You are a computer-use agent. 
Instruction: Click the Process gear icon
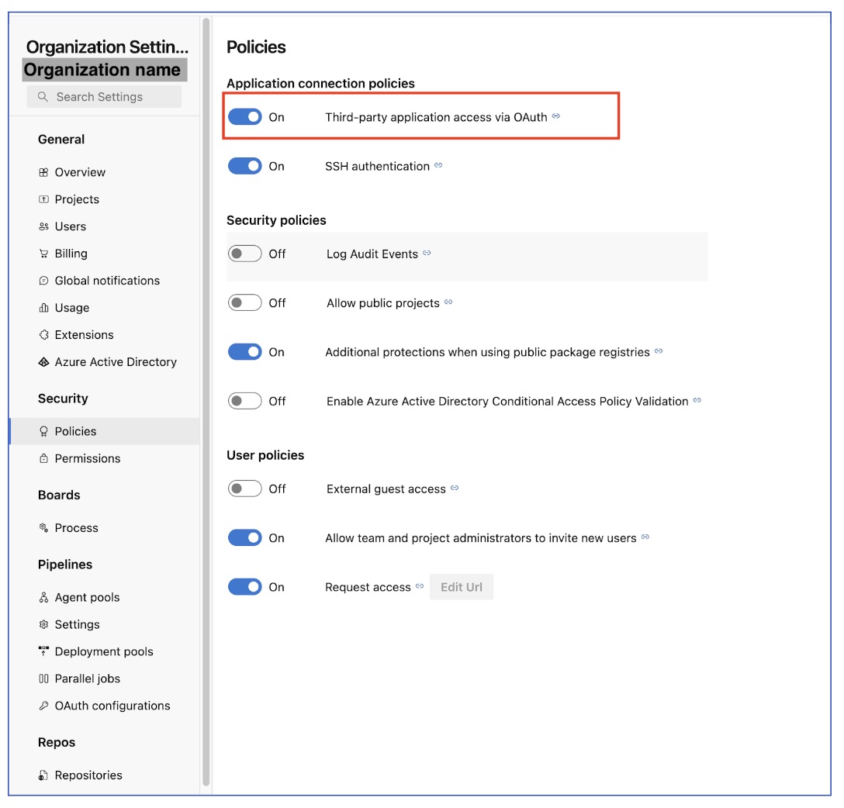point(43,528)
